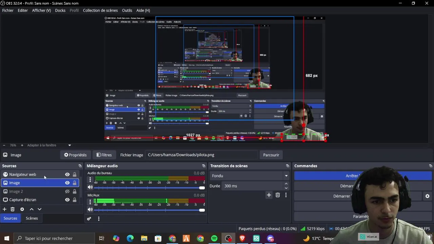The image size is (434, 244).
Task: Increase the Durée value with up arrow
Action: [286, 184]
